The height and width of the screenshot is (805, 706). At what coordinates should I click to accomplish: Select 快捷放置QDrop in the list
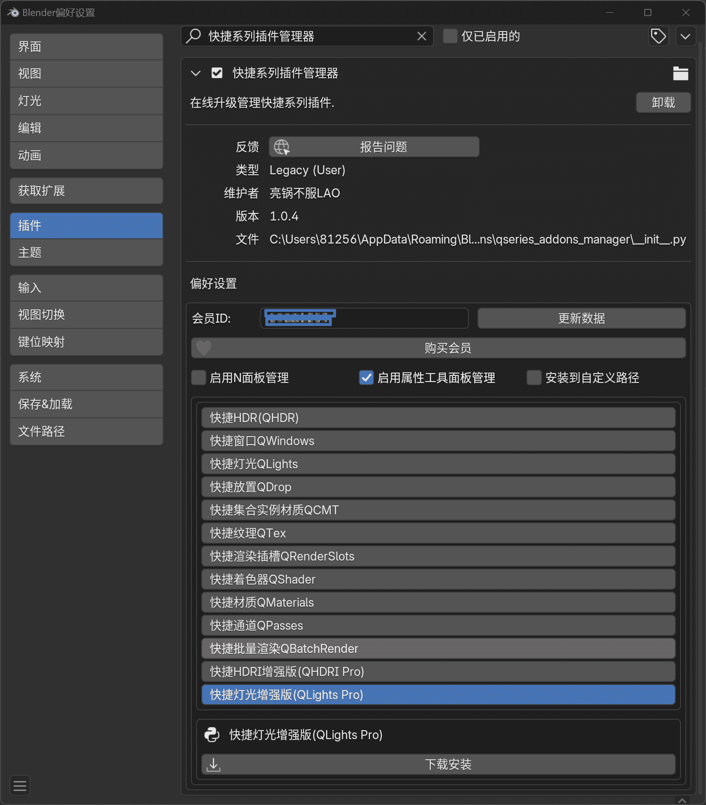(x=438, y=487)
